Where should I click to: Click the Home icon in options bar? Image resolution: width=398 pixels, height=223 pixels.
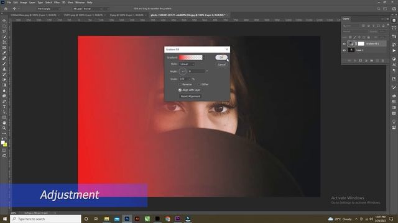click(x=6, y=9)
